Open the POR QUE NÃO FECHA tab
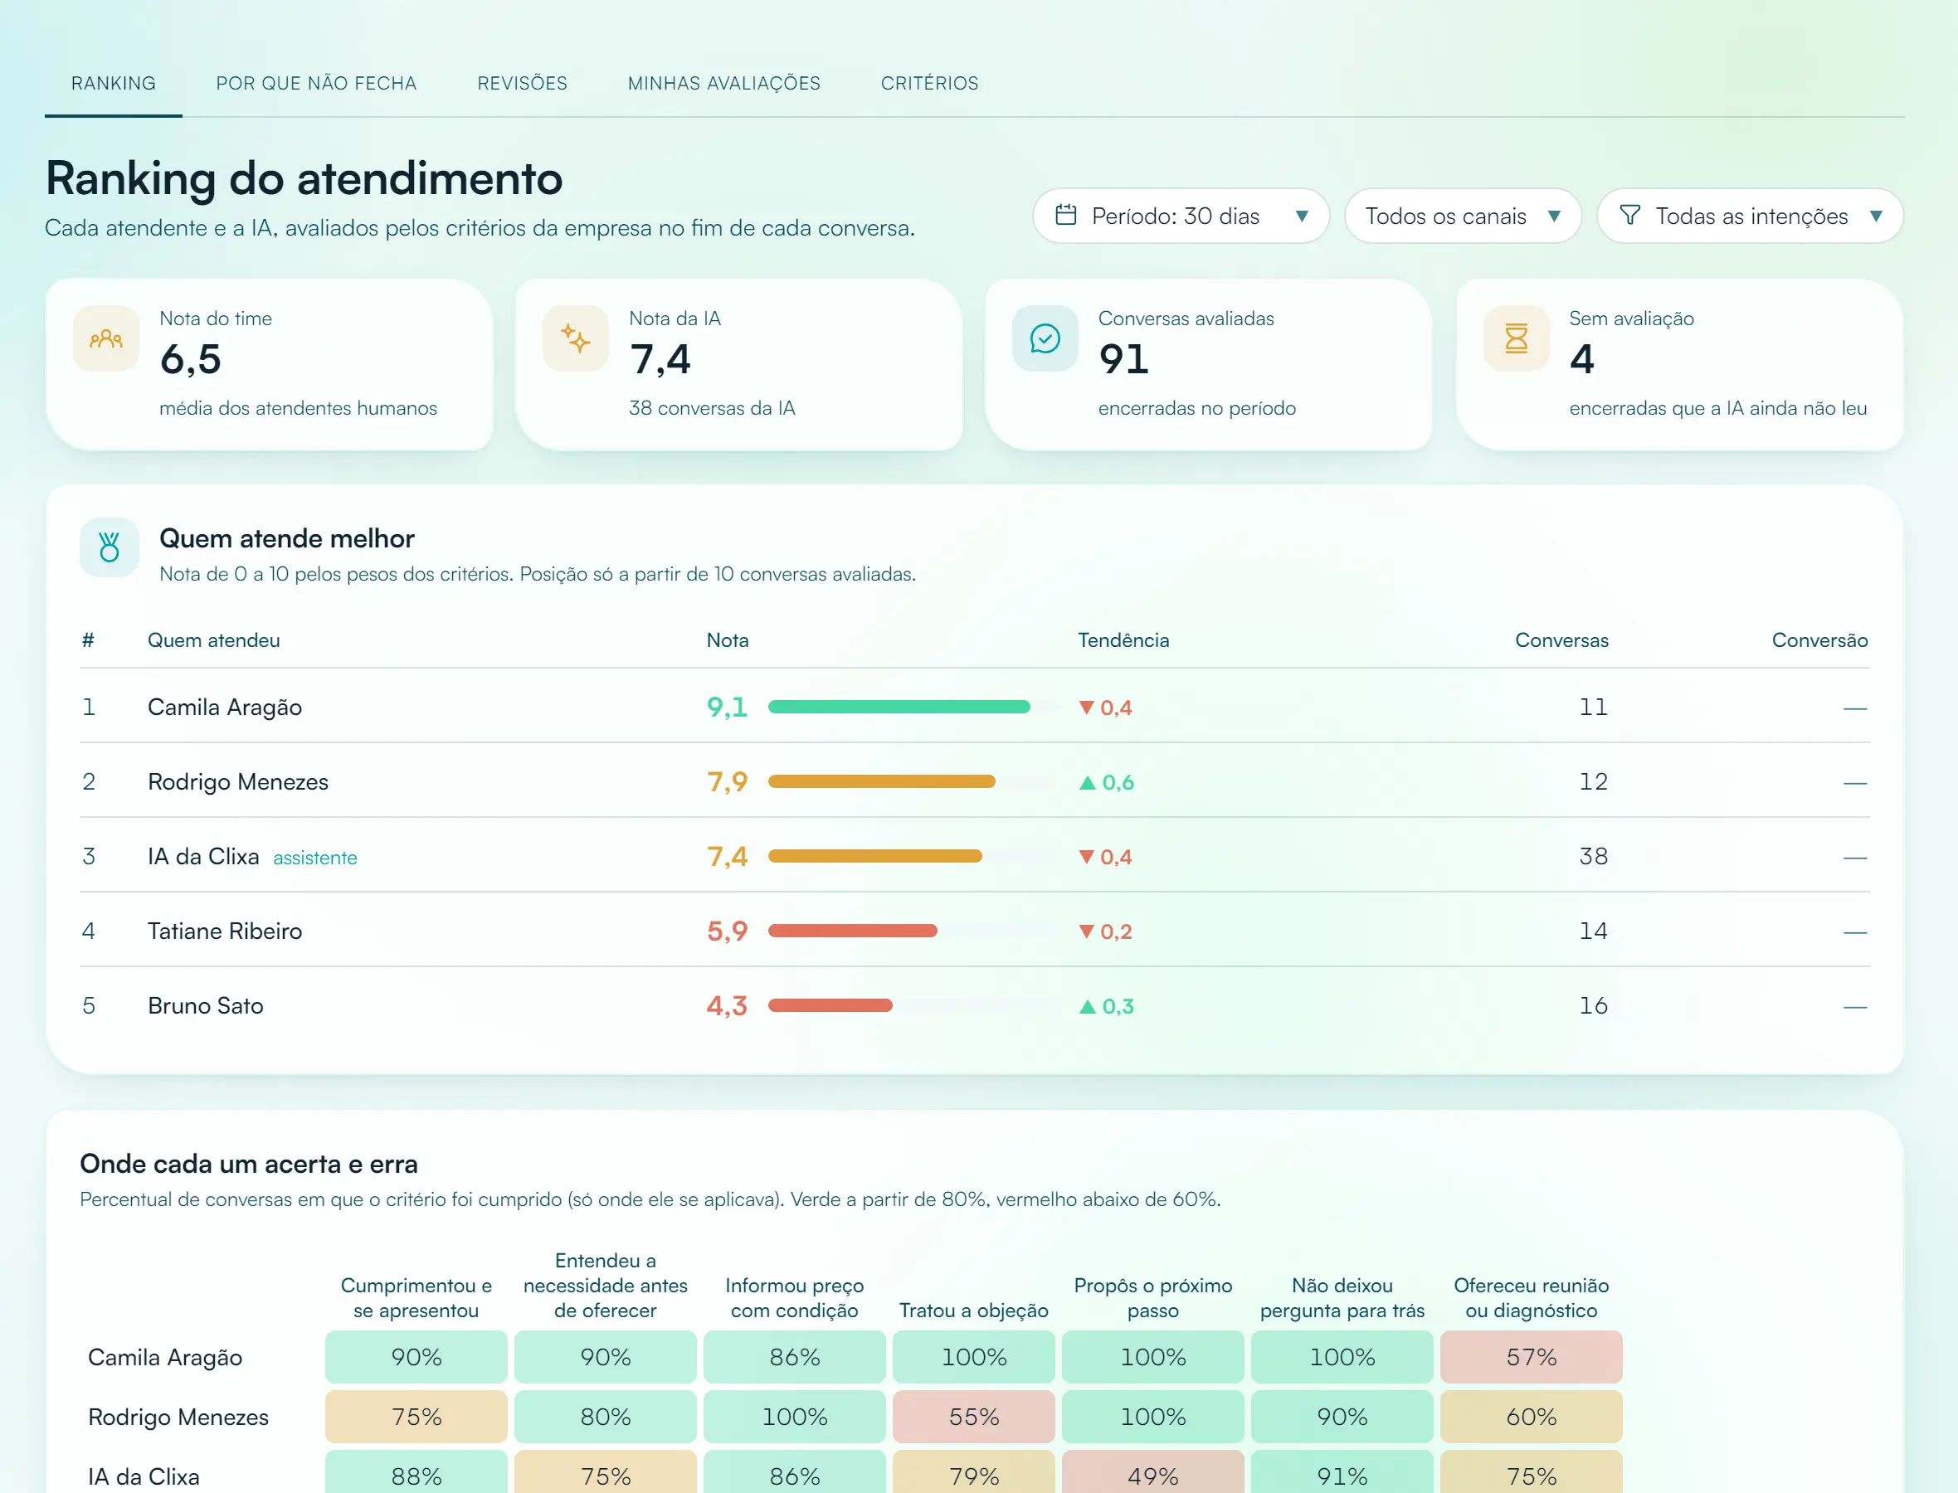Viewport: 1958px width, 1493px height. coord(316,84)
